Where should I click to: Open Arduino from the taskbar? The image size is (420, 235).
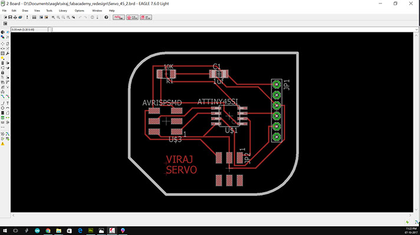tap(37, 230)
